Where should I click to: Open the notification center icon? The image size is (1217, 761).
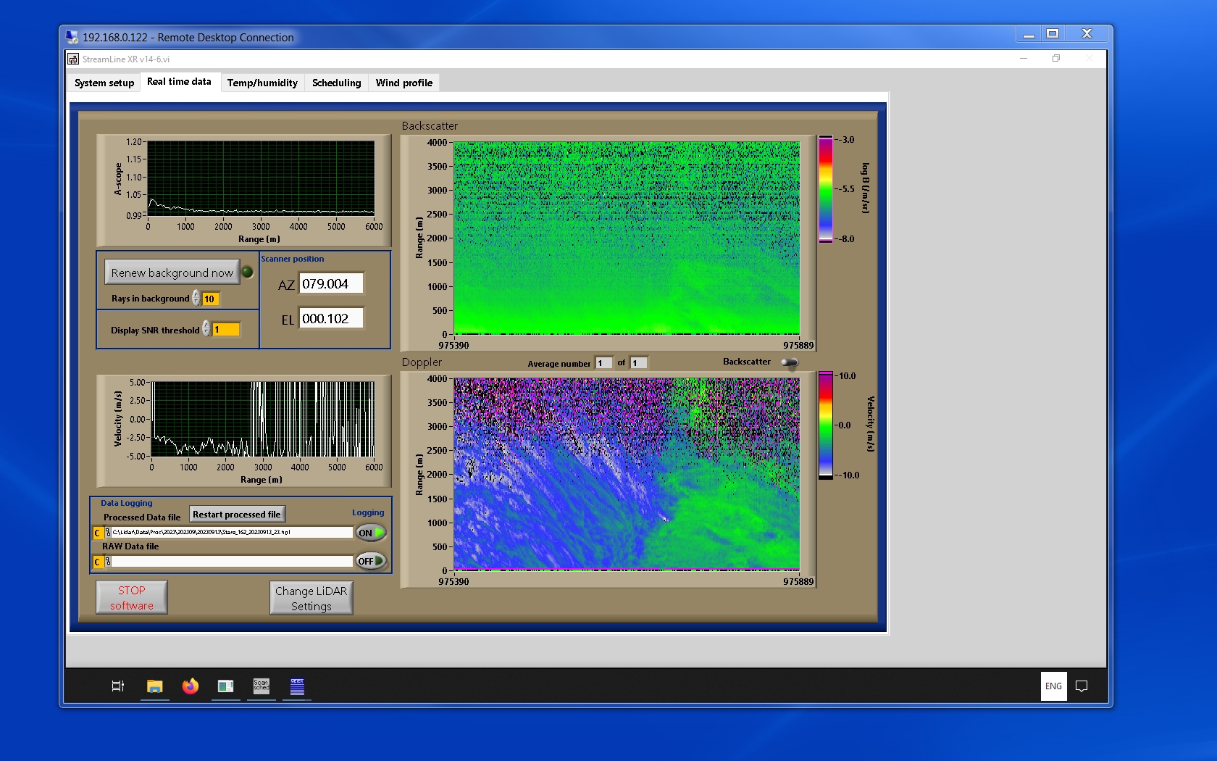tap(1082, 686)
